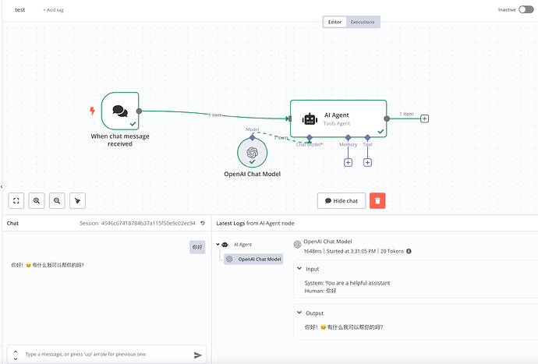Select the chat message trigger node

(120, 111)
